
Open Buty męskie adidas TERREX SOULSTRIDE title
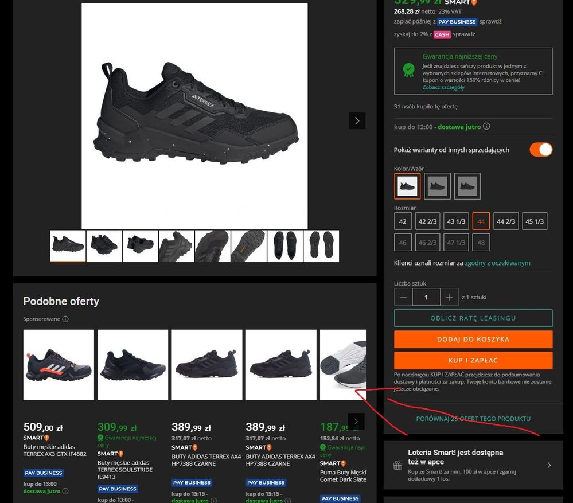[125, 470]
